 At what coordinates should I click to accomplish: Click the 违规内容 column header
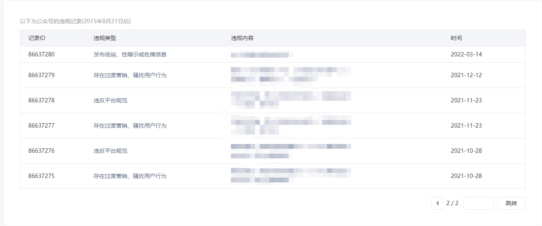pos(242,38)
